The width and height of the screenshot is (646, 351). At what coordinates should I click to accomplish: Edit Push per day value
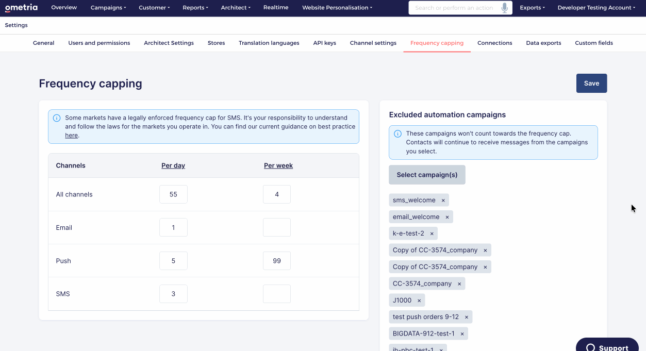pos(173,261)
